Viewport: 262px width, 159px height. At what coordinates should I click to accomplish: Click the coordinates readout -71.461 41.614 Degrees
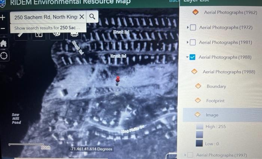click(x=91, y=149)
